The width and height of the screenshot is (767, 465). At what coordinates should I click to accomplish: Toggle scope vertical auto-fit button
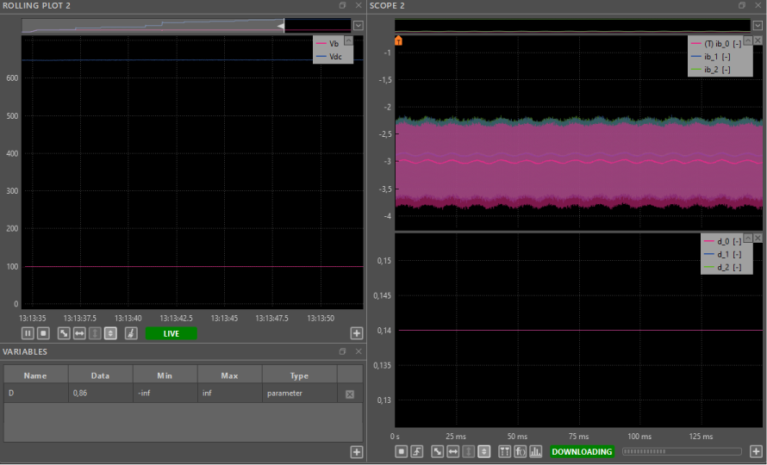coord(484,451)
